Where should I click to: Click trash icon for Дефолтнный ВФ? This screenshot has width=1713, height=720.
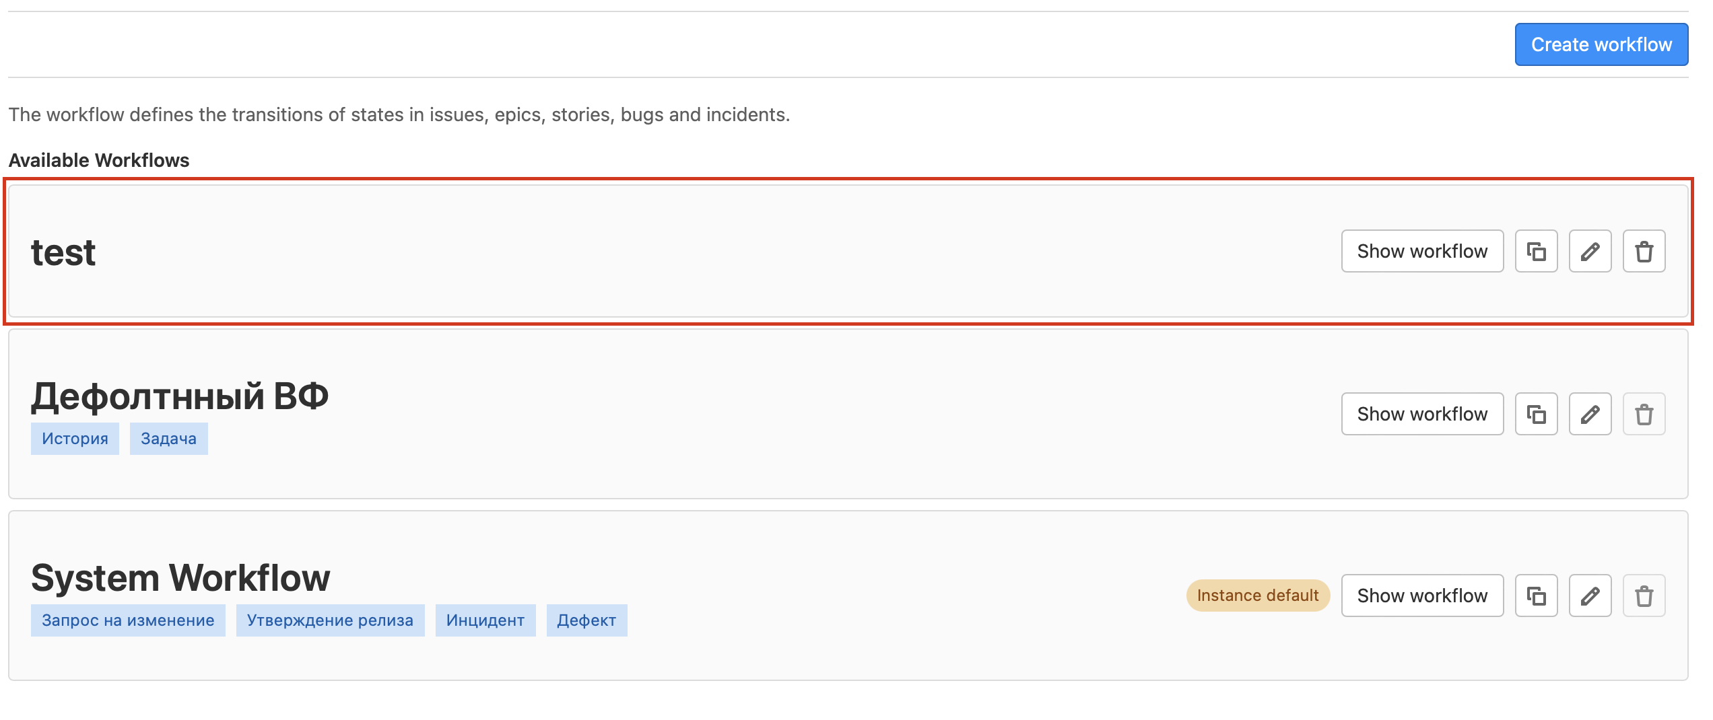coord(1644,414)
